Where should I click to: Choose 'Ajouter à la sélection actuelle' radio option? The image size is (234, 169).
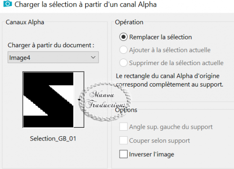[123, 50]
